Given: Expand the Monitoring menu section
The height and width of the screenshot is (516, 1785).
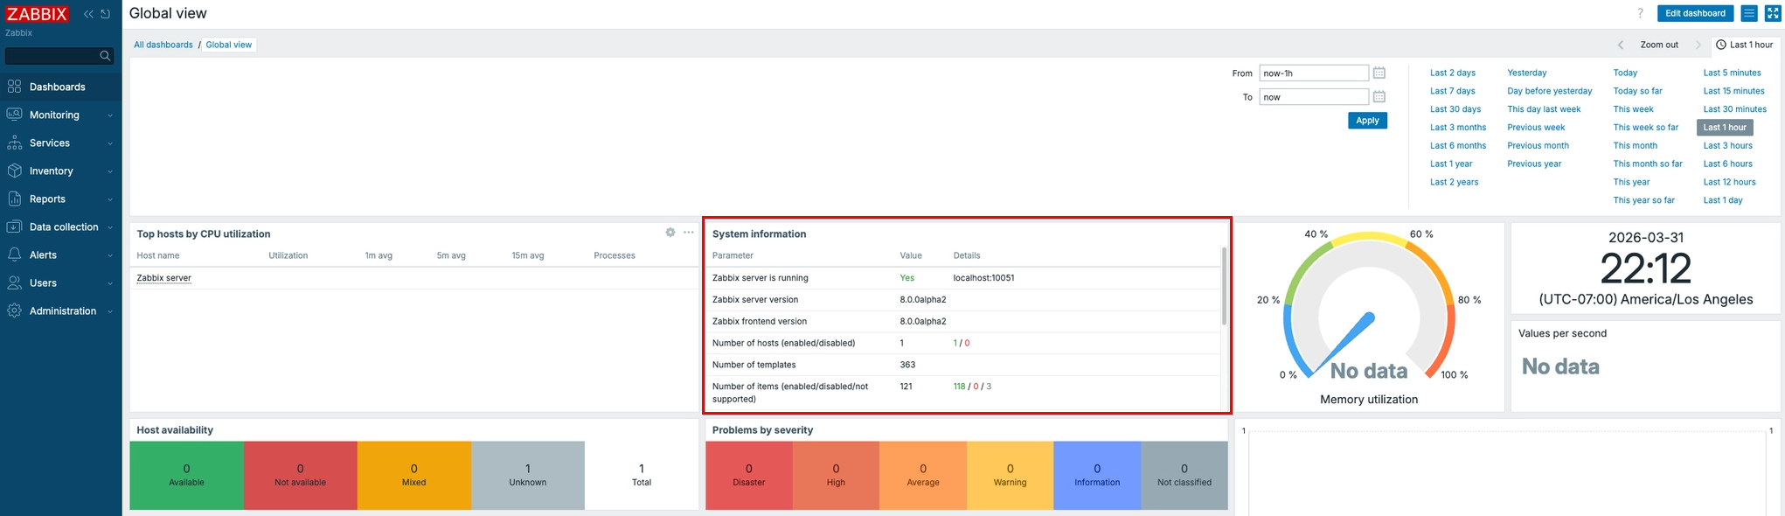Looking at the screenshot, I should (x=54, y=115).
